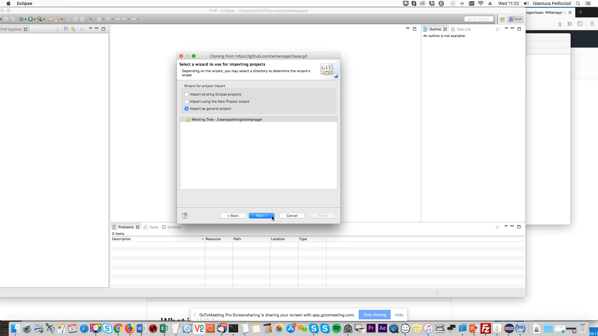Viewport: 598px width, 336px height.
Task: Click the Open Perspective icon
Action: (x=502, y=19)
